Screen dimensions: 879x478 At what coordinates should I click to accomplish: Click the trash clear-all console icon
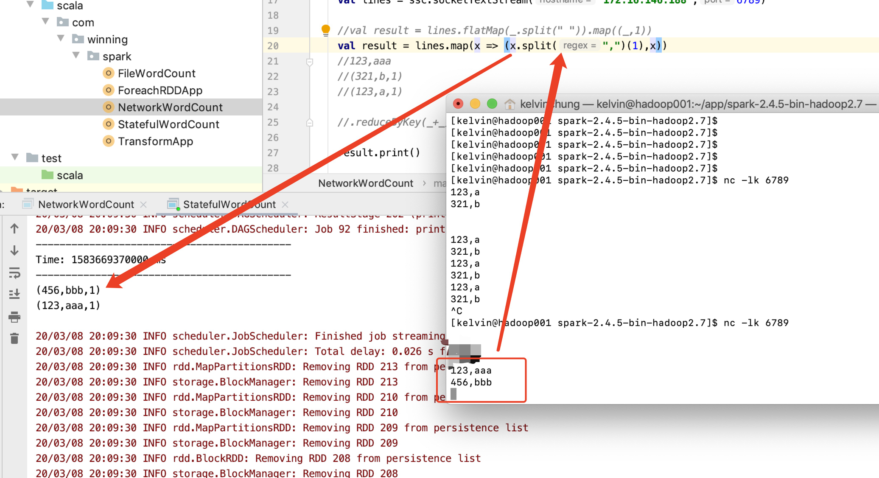pos(14,338)
